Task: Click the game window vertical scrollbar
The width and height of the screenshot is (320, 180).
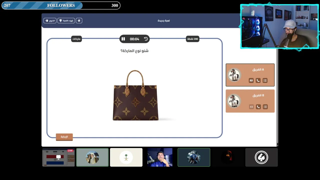Action: (x=277, y=96)
